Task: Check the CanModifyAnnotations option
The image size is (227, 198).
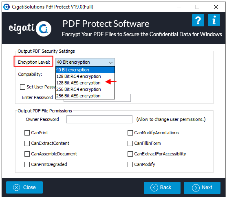Action: click(130, 133)
